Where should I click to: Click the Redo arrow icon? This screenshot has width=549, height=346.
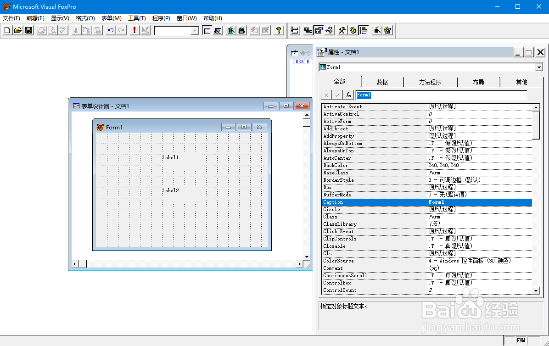click(121, 30)
